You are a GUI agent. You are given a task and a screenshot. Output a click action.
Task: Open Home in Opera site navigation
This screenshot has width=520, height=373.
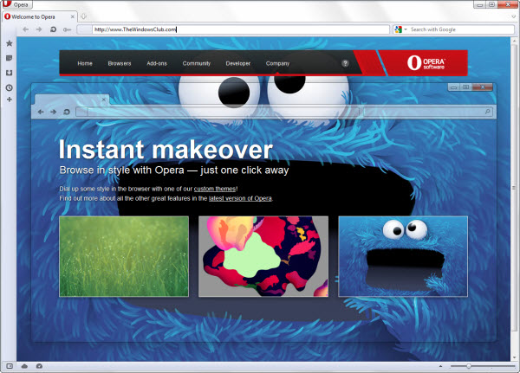[x=85, y=63]
